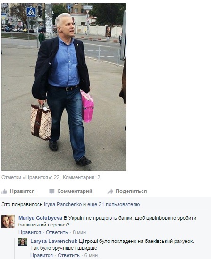
Task: Like Larysa Lavrenchuk's reply
Action: [x=42, y=255]
